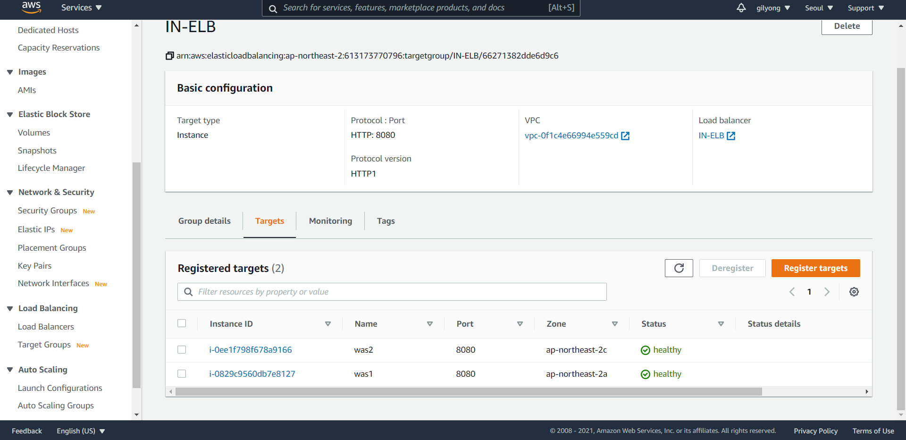Click the AWS logo home icon
Image resolution: width=906 pixels, height=440 pixels.
(x=31, y=7)
